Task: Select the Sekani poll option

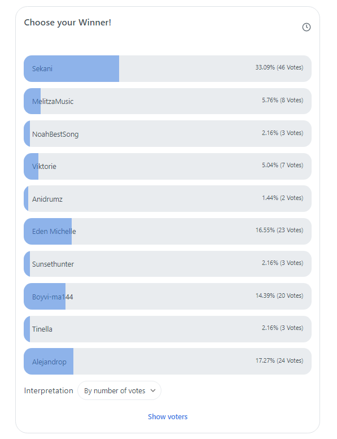Action: [x=168, y=68]
